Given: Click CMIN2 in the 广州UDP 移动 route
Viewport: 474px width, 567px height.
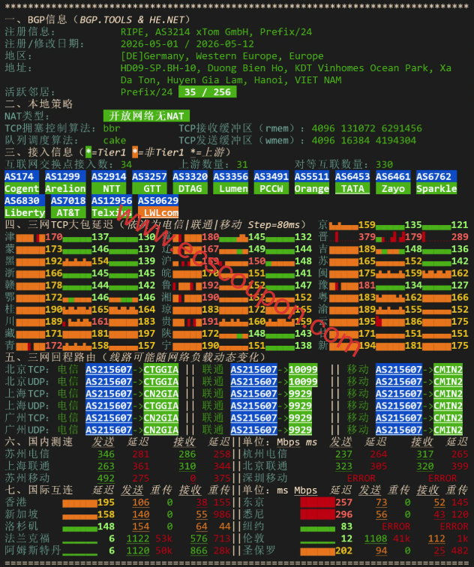Looking at the screenshot, I should pyautogui.click(x=448, y=430).
